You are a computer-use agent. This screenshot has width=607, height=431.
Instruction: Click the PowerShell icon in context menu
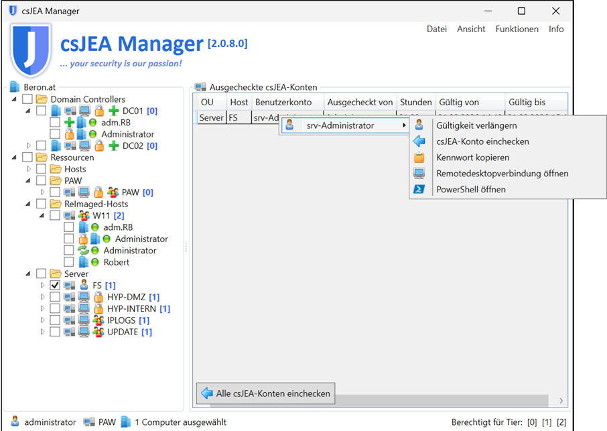point(419,190)
